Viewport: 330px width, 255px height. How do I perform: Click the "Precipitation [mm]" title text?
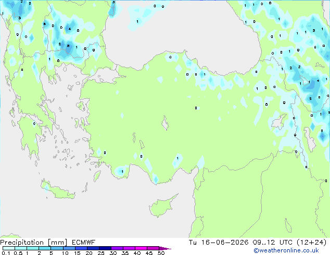click(x=34, y=243)
